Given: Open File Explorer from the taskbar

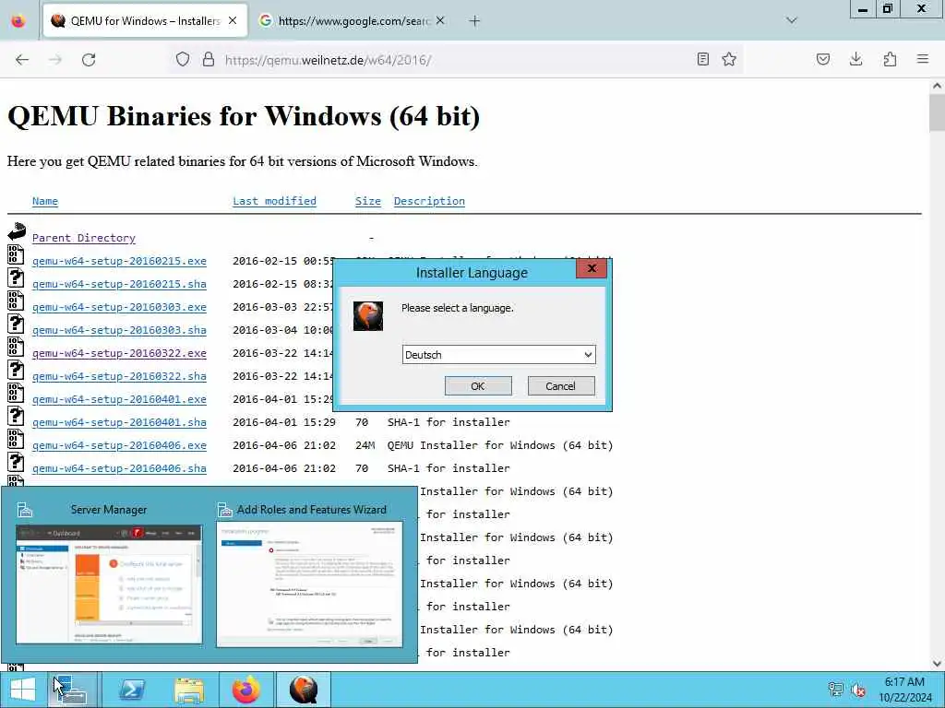Looking at the screenshot, I should (188, 690).
